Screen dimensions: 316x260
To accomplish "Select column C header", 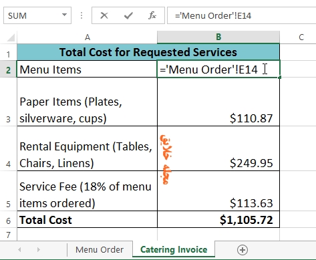I will coord(298,37).
